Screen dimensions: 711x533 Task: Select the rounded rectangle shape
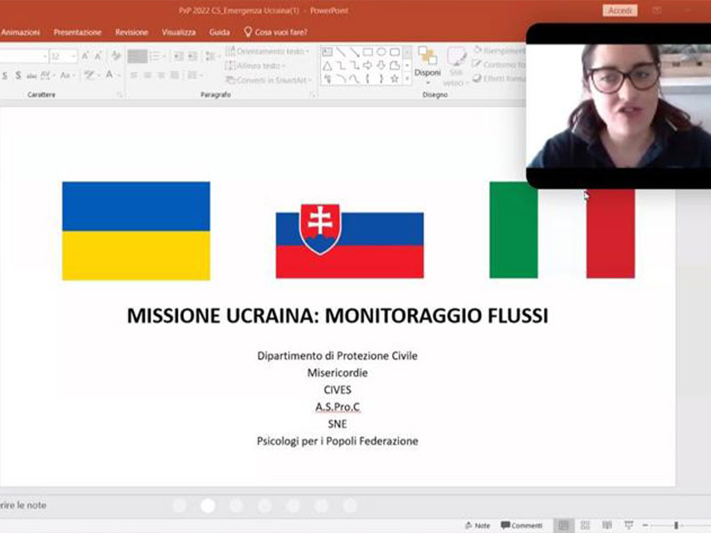[x=395, y=52]
